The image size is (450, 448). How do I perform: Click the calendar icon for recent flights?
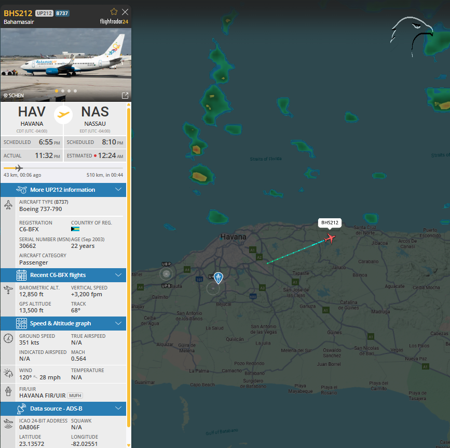21,275
